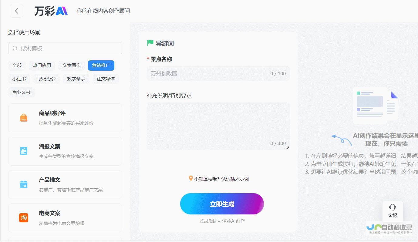Click the orange shopping bag icon of 商品刷好评
This screenshot has height=242, width=418.
coord(24,118)
